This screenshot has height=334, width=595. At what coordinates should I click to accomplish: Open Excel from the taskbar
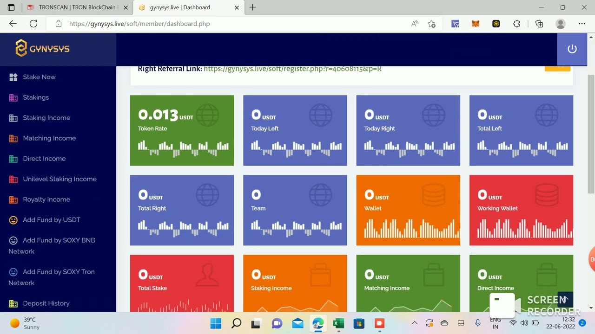338,323
